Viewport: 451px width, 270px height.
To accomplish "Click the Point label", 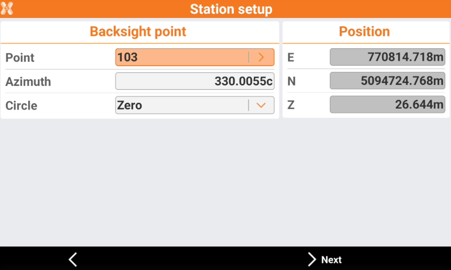I will click(20, 58).
